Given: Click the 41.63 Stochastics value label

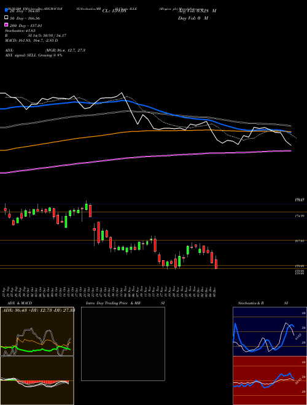Looking at the screenshot, I should point(297,337).
